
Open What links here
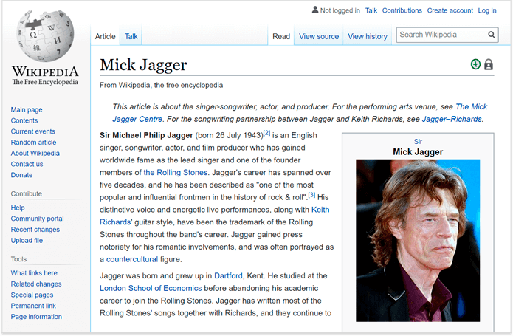pos(34,273)
